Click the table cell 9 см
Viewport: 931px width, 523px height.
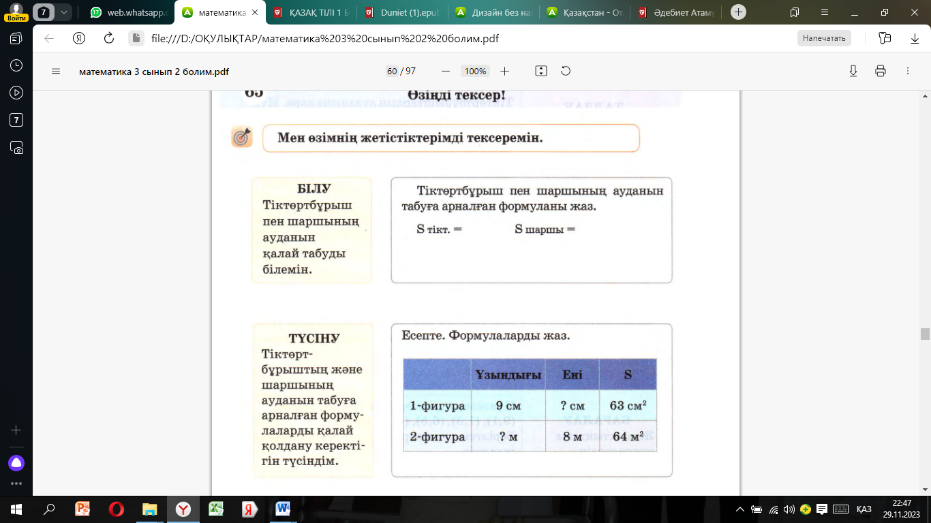508,406
